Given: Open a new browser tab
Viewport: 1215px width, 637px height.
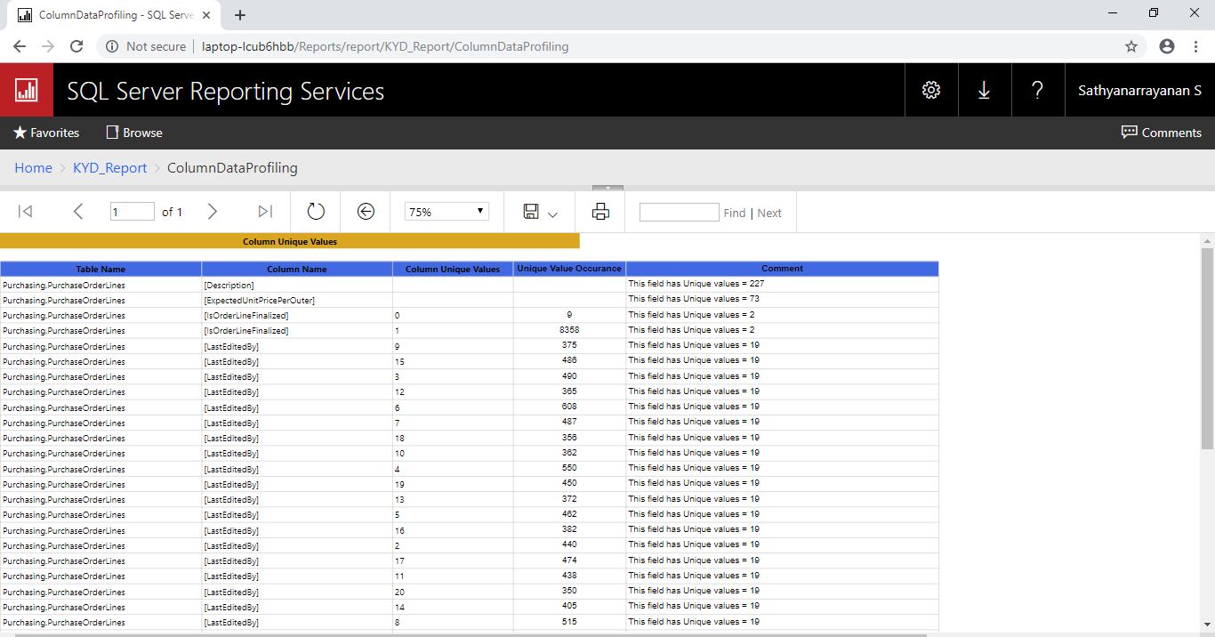Looking at the screenshot, I should [240, 15].
